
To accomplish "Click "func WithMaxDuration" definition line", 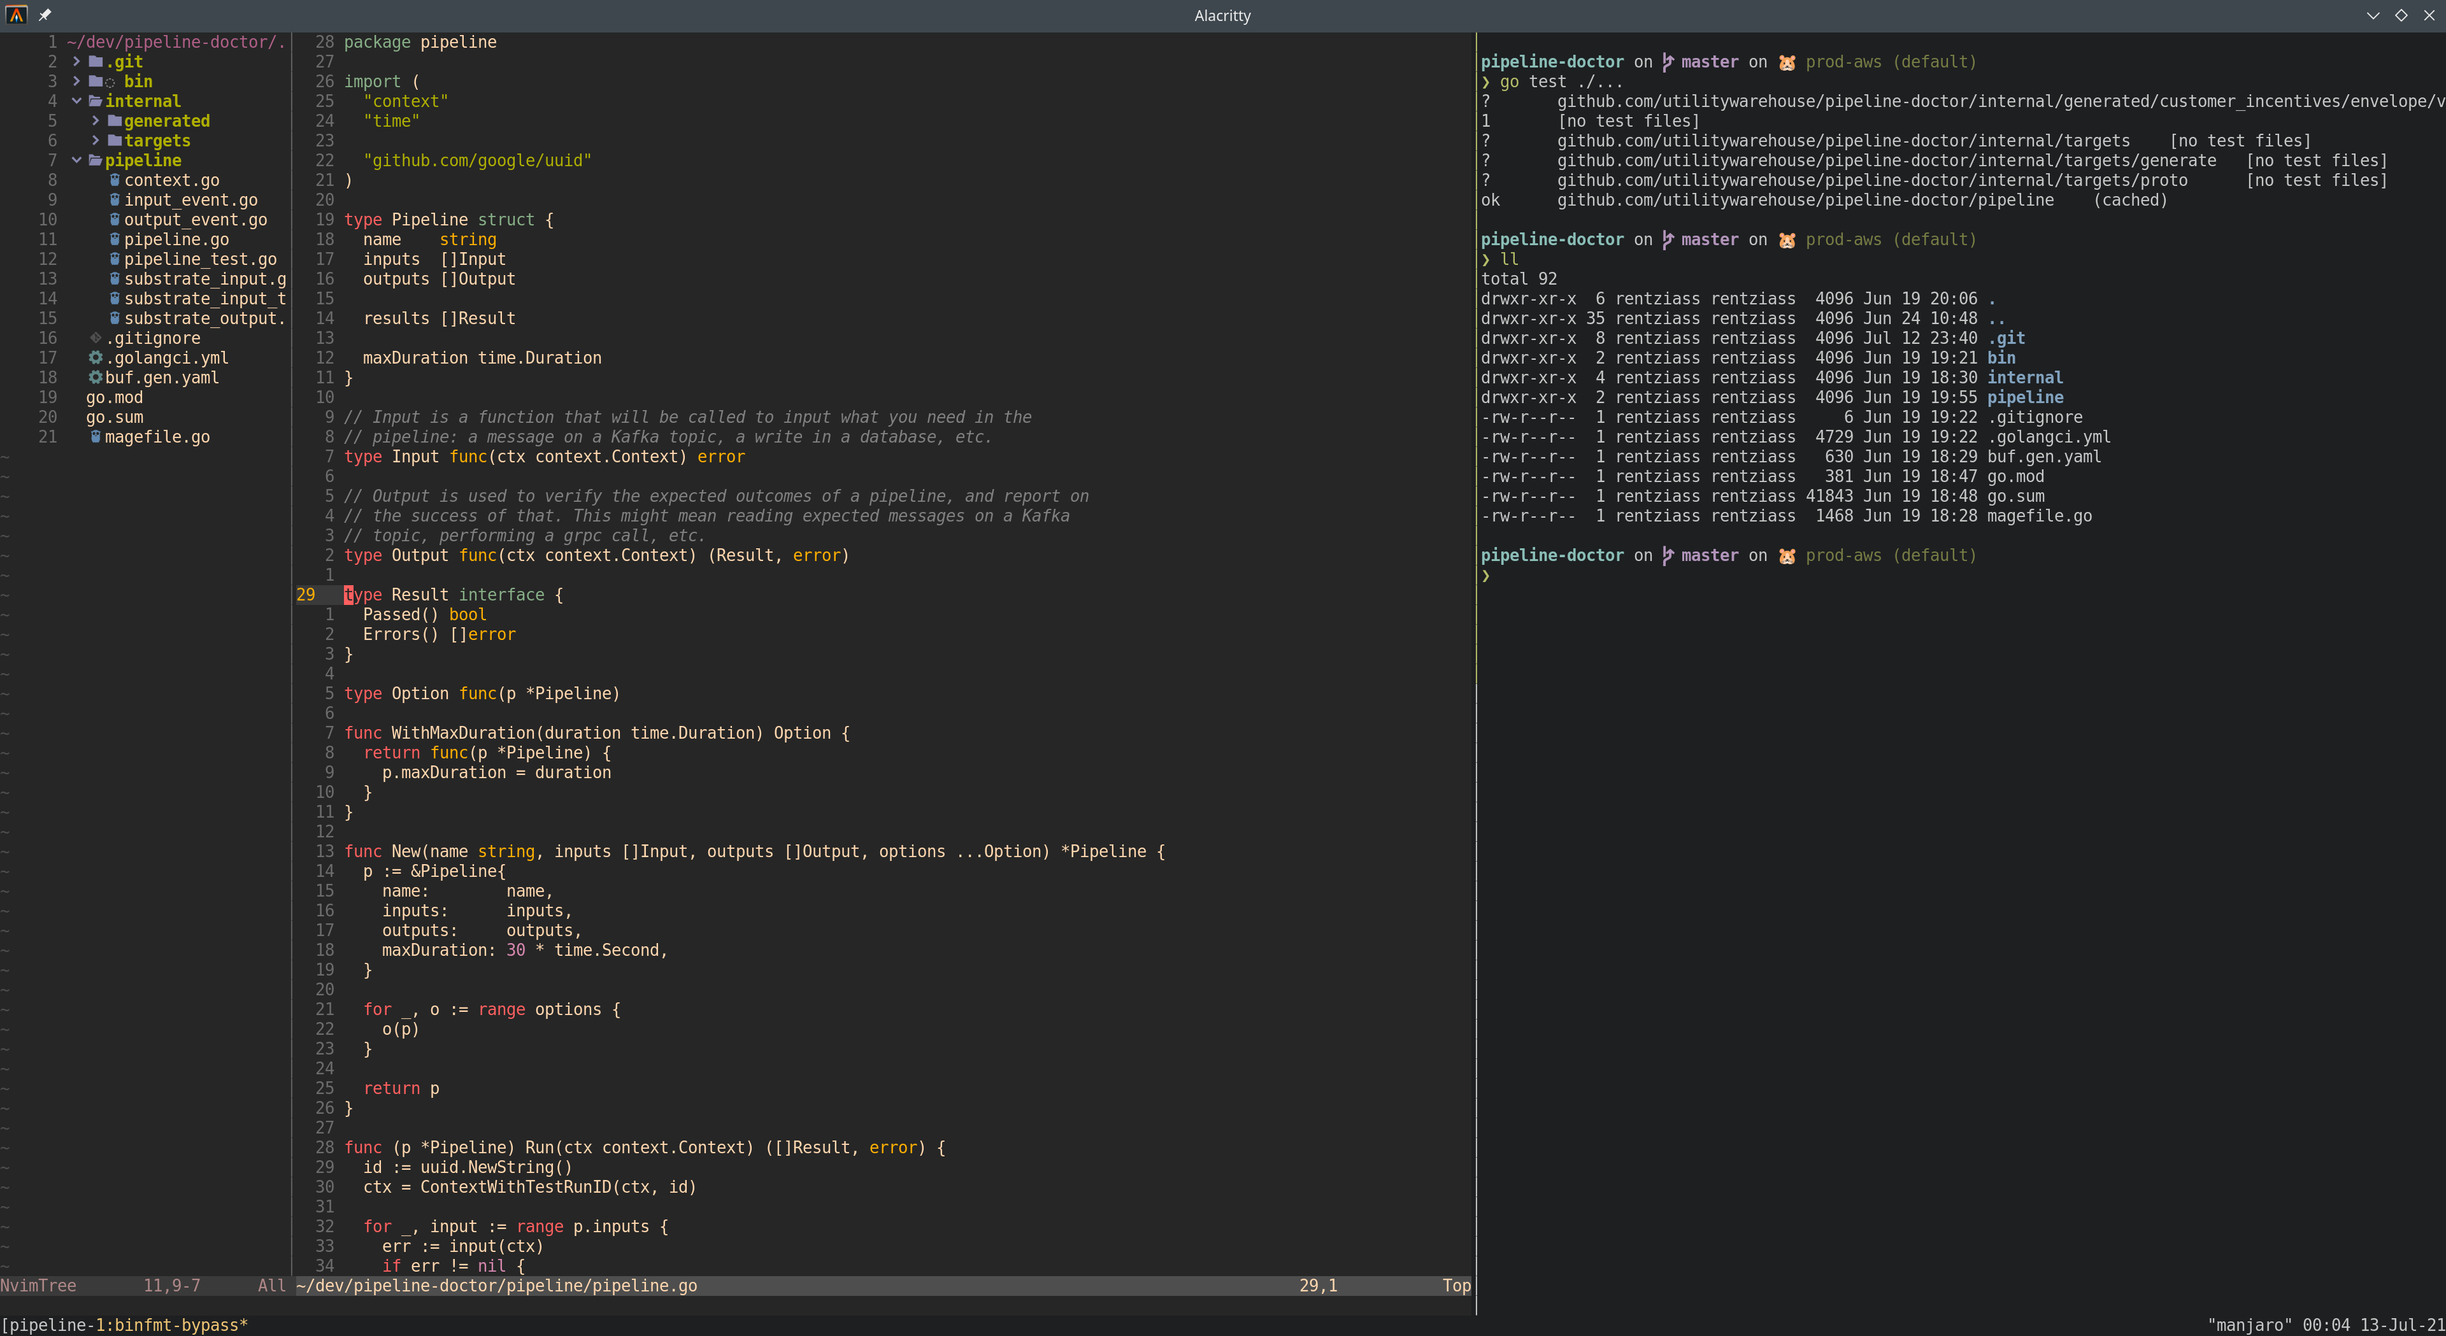I will pos(596,733).
